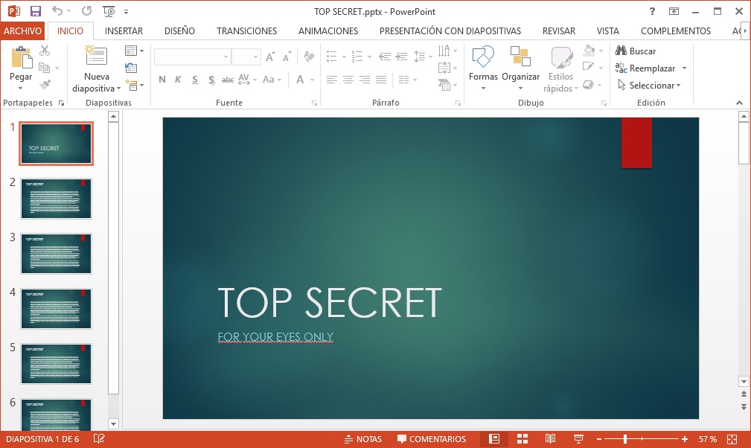The image size is (751, 448).
Task: Select slide 3 thumbnail in the panel
Action: [x=57, y=254]
